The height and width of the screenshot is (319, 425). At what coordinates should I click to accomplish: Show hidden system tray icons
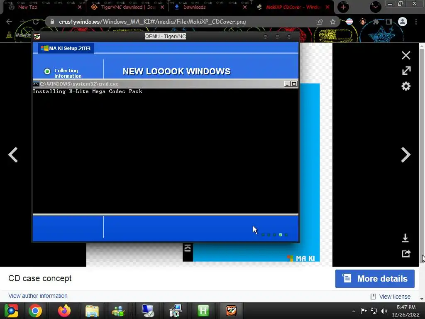click(x=354, y=311)
